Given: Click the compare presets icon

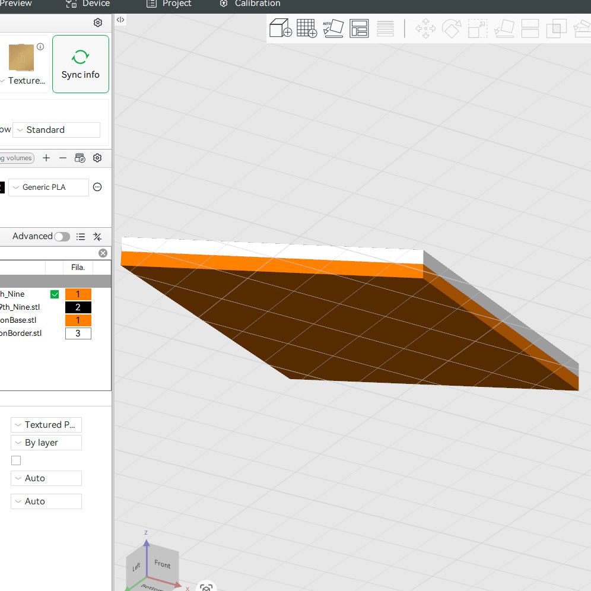Looking at the screenshot, I should point(97,236).
